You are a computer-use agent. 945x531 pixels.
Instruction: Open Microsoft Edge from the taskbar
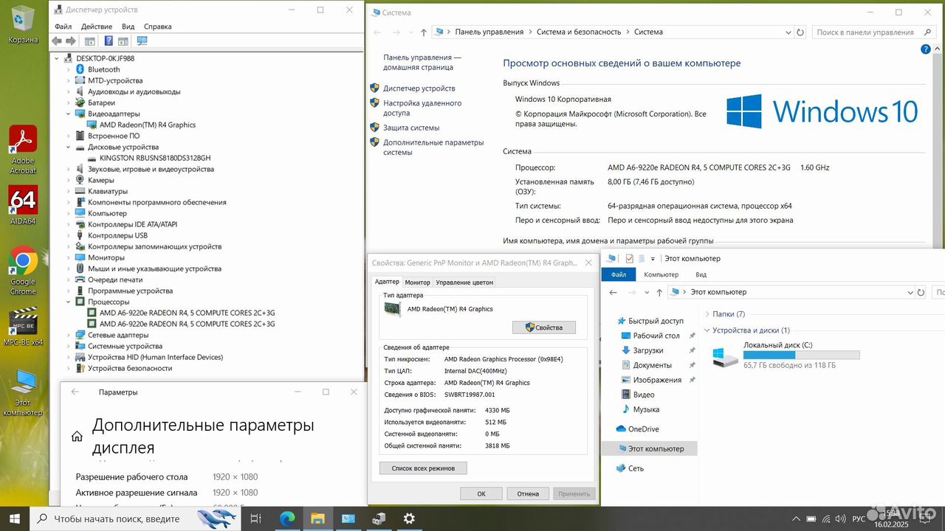pos(286,518)
